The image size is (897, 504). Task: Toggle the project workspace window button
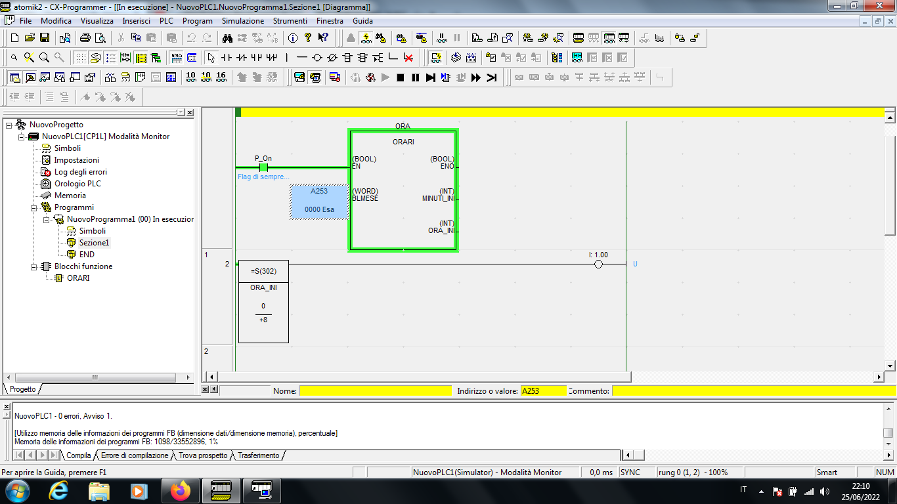tap(14, 77)
